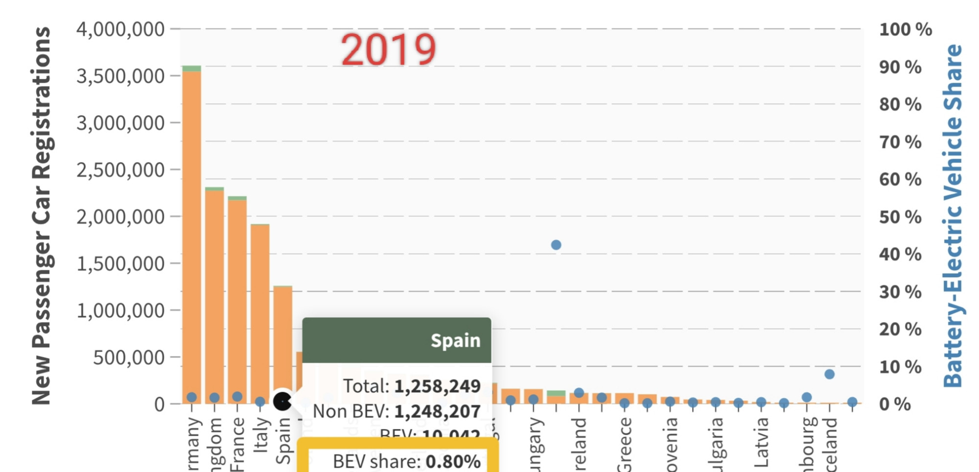Select the 50 % right-axis label
The height and width of the screenshot is (472, 979).
click(x=900, y=217)
